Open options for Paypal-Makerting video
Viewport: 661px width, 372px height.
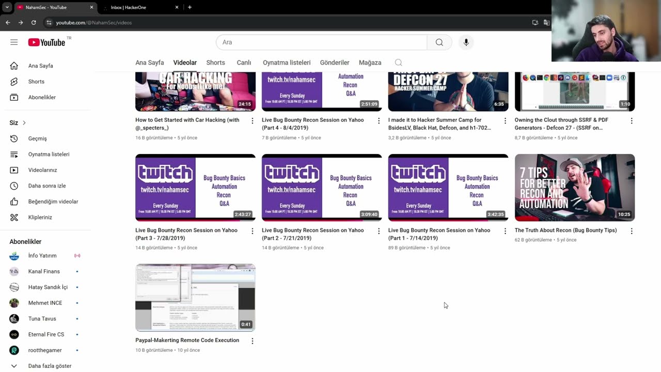click(253, 341)
